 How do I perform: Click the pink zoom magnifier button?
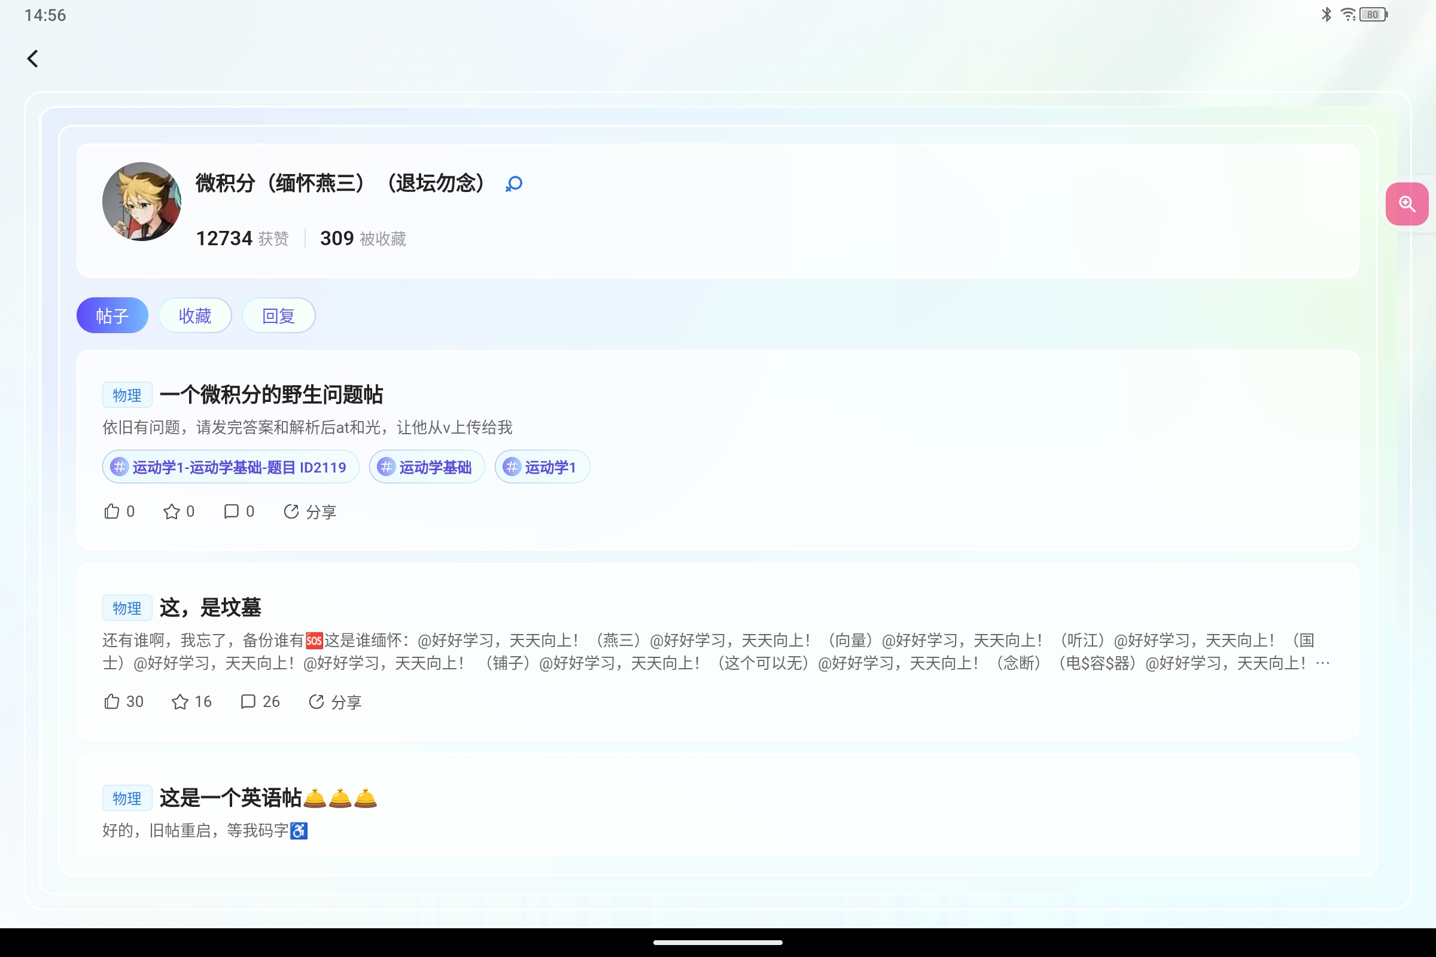pos(1407,204)
